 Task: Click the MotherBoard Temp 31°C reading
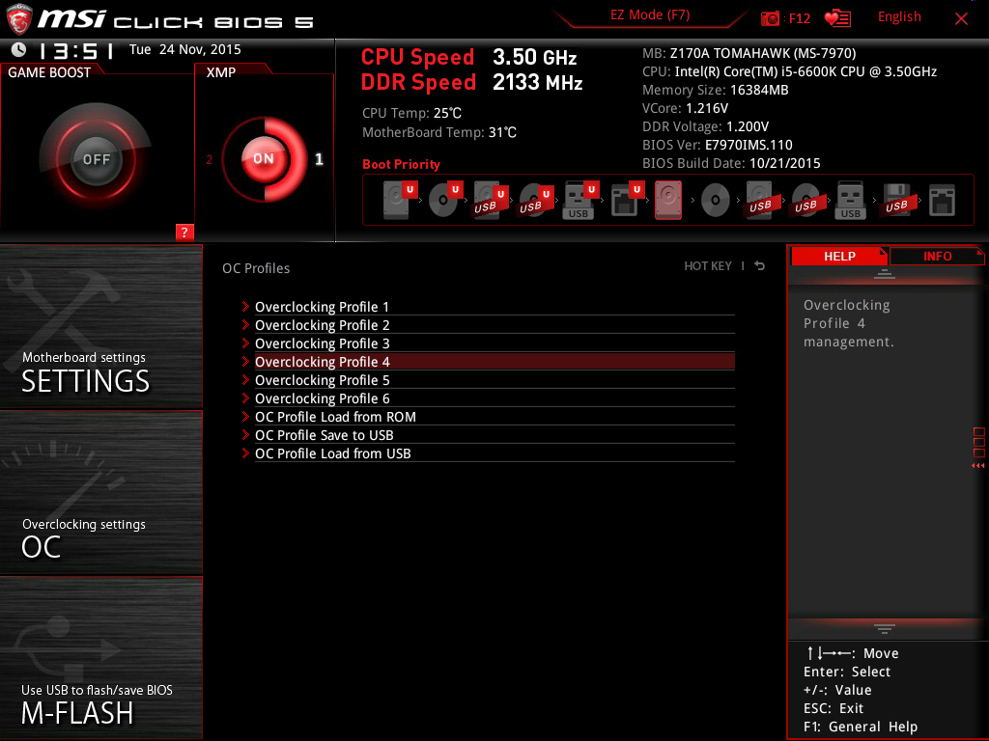(439, 132)
